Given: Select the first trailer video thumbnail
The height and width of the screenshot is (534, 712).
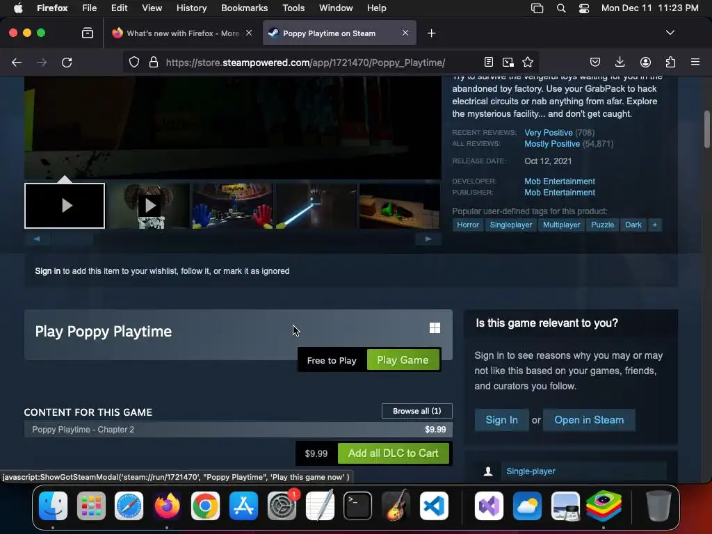Looking at the screenshot, I should tap(65, 206).
